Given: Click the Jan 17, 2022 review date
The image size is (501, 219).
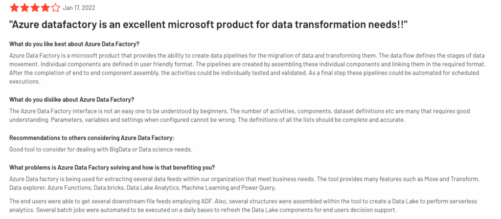Looking at the screenshot, I should click(79, 7).
